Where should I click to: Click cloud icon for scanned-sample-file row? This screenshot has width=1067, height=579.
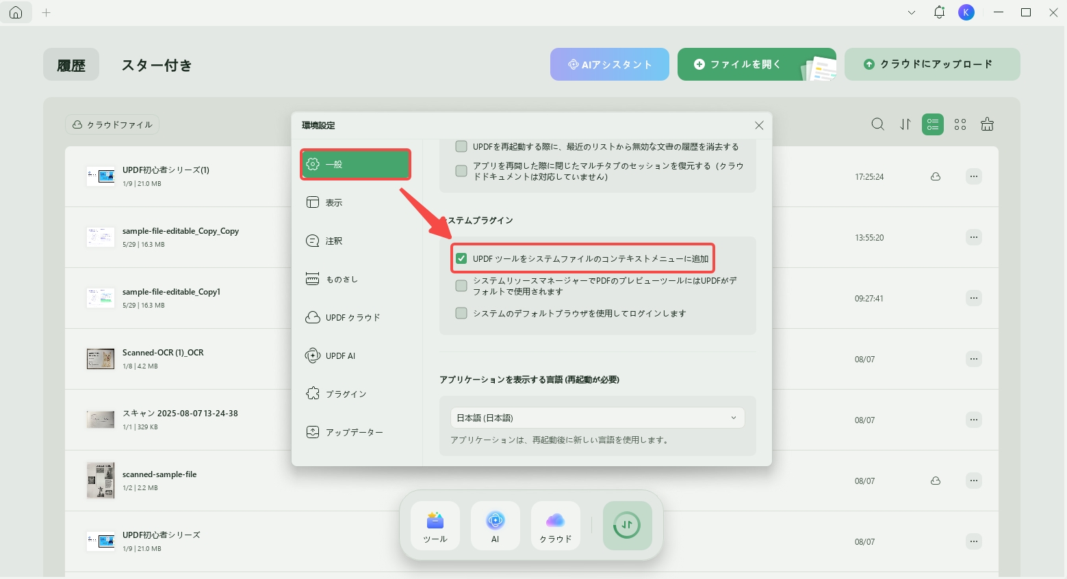(936, 481)
